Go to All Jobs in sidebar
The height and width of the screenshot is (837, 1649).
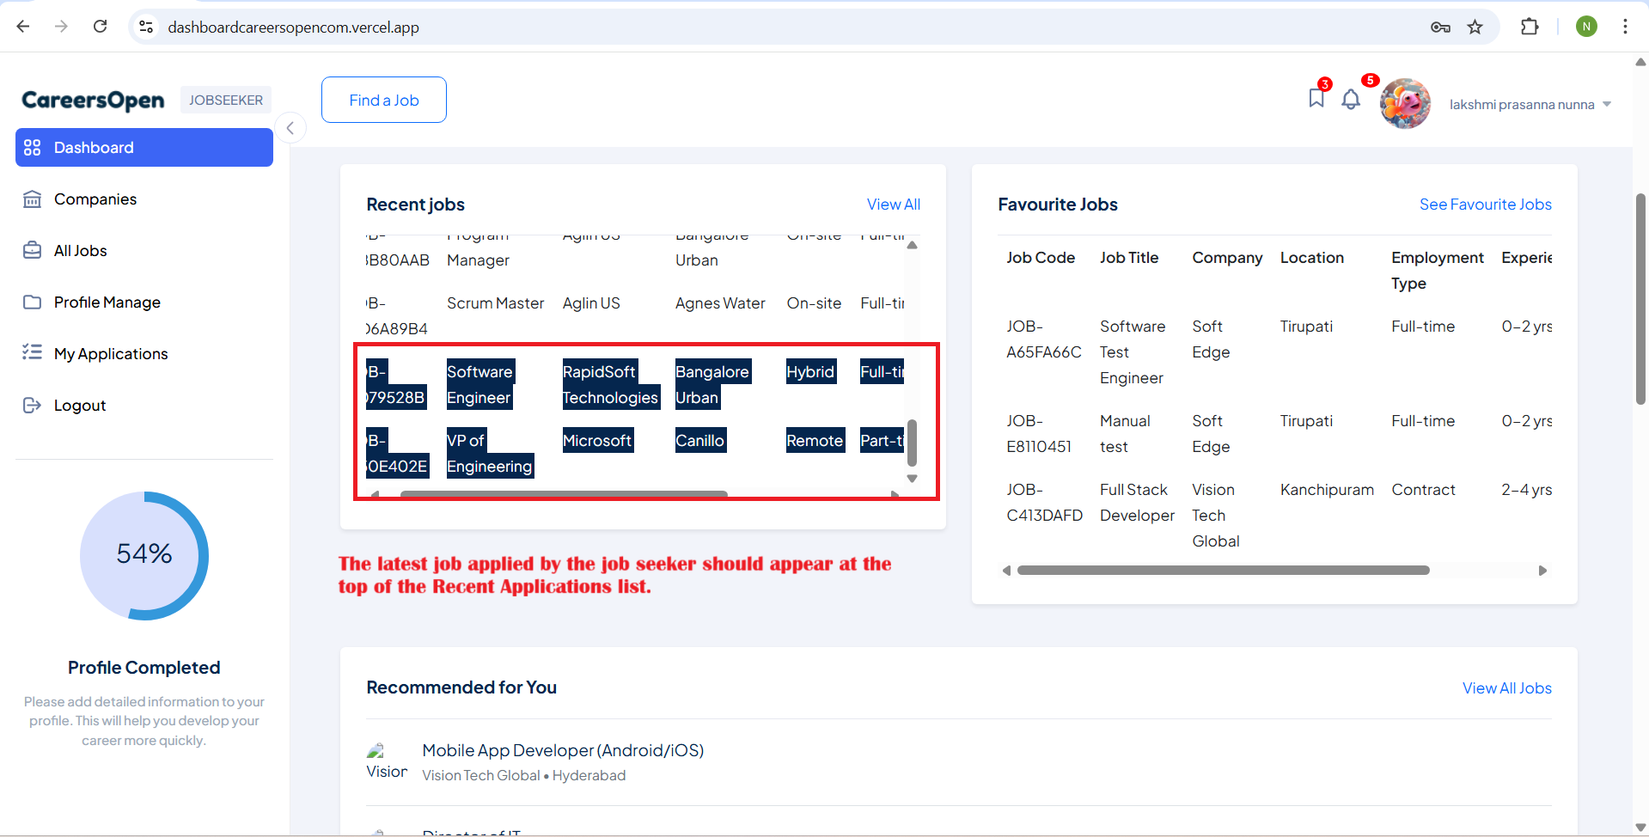coord(80,251)
